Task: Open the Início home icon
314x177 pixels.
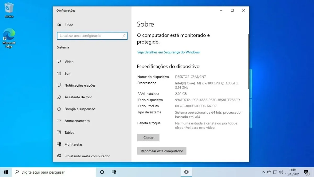Action: coord(59,24)
